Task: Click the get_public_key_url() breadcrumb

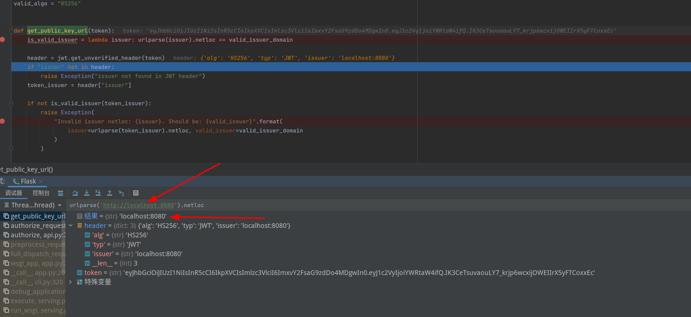Action: pyautogui.click(x=26, y=169)
